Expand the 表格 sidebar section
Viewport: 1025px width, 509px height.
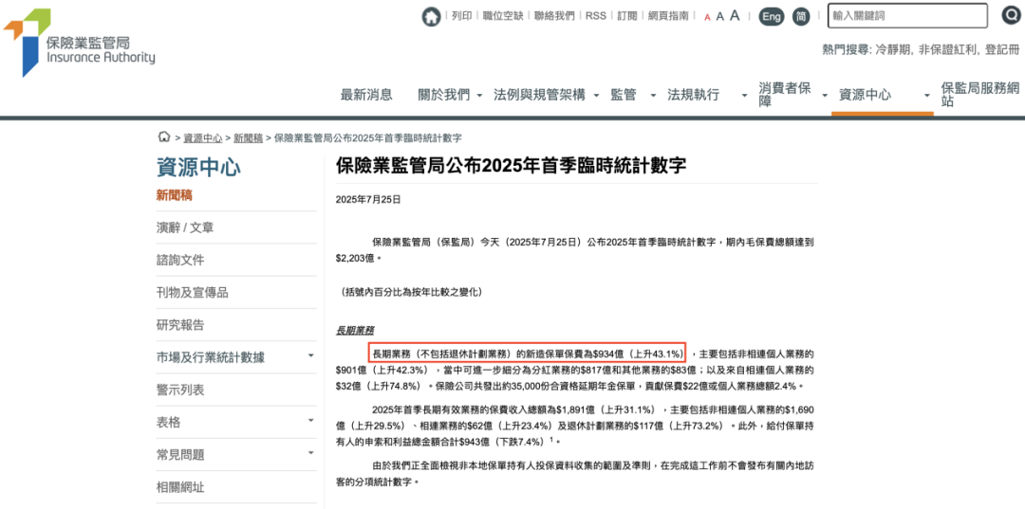tap(310, 422)
